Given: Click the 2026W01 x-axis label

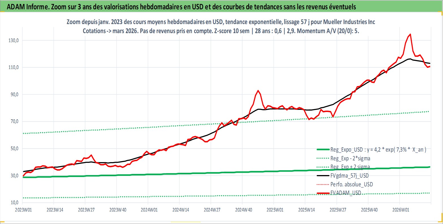Looking at the screenshot, I should 401,210.
